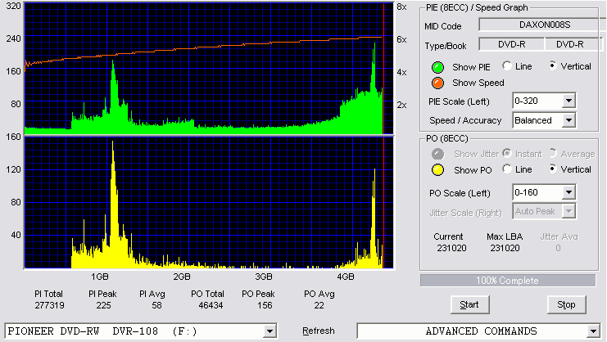Click the 1GB axis label
607x342 pixels.
pos(100,277)
